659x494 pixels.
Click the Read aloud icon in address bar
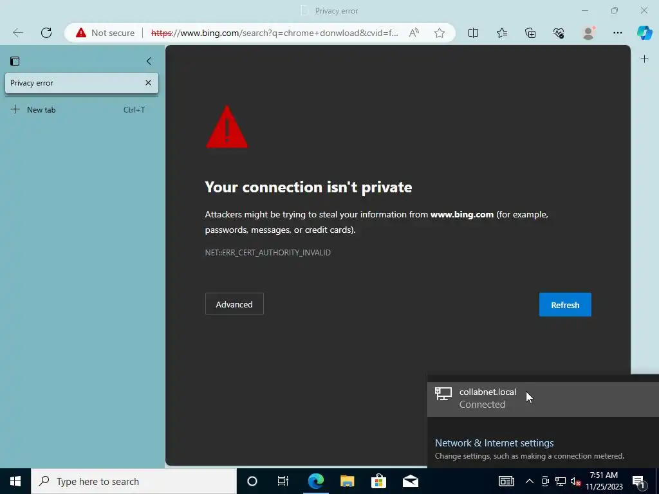(x=414, y=33)
